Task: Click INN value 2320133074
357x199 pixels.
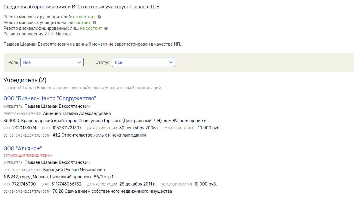Action: (x=24, y=128)
